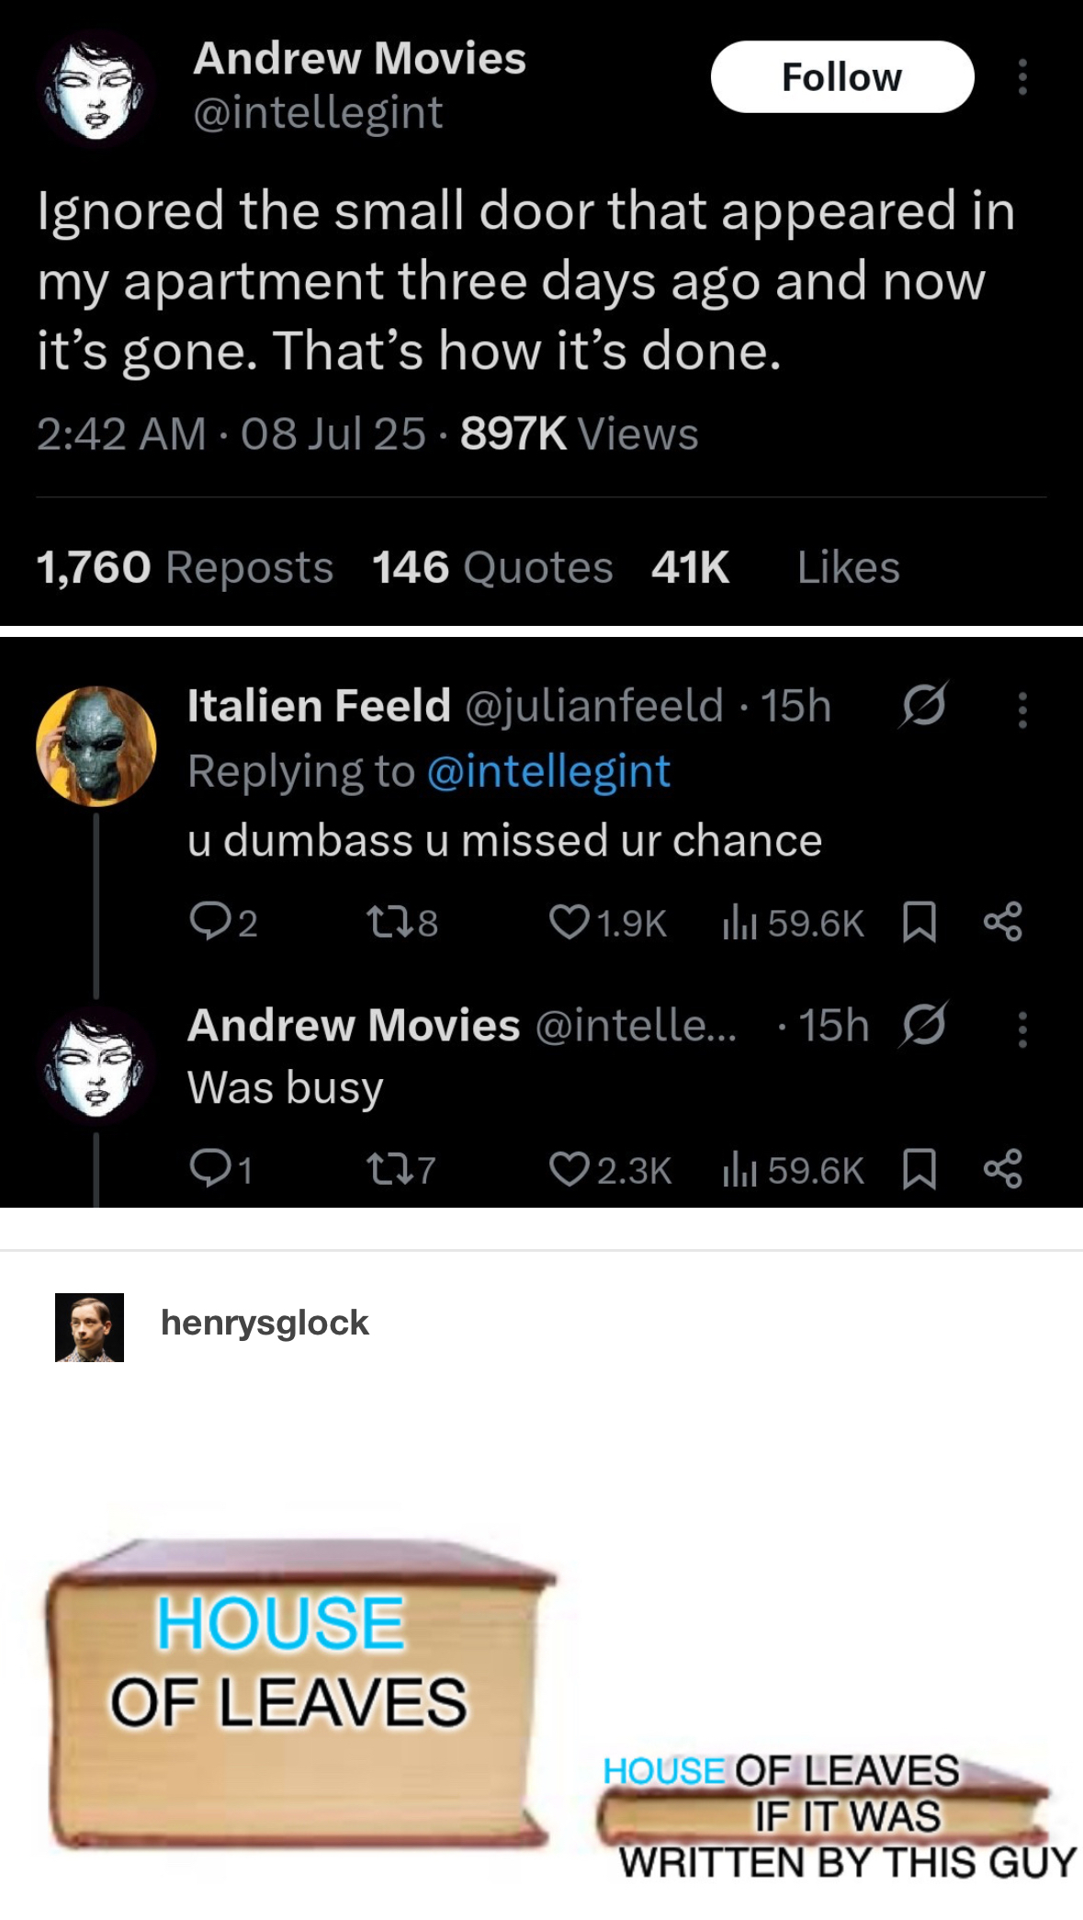Image resolution: width=1083 pixels, height=1920 pixels.
Task: Click the Follow button on Andrew Movies
Action: tap(841, 77)
